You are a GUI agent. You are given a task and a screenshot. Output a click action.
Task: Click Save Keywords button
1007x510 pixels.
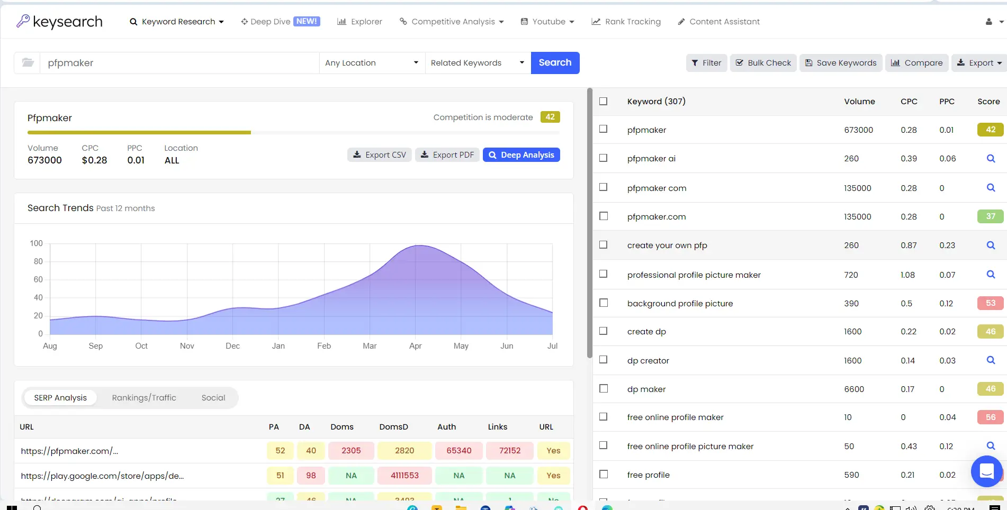841,63
